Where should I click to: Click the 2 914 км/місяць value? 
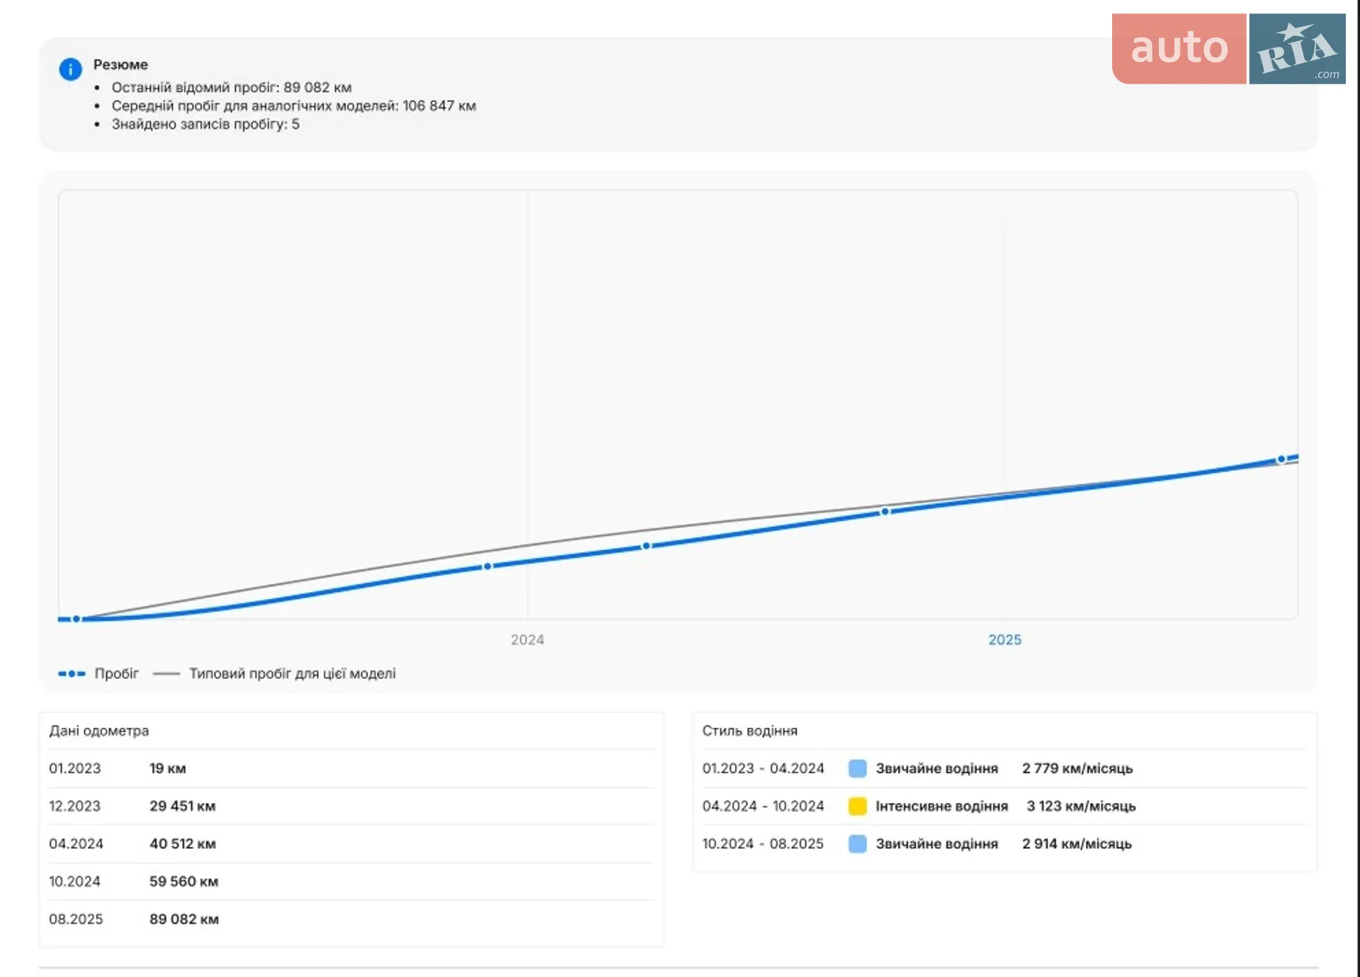1077,843
